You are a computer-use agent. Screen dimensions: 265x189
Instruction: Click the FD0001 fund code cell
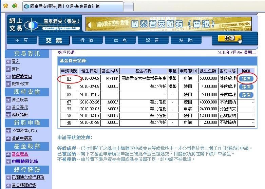click(110, 78)
